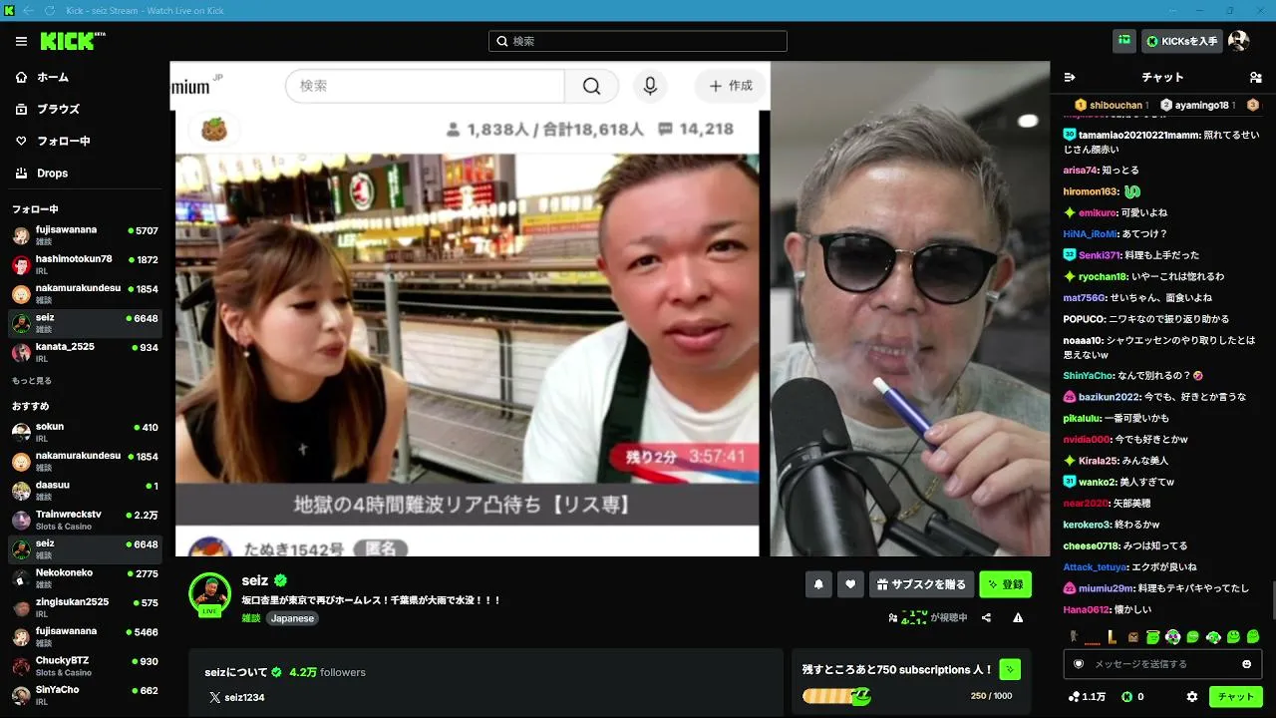Open kanata_2525 channel in sidebar
1276x718 pixels.
point(85,352)
